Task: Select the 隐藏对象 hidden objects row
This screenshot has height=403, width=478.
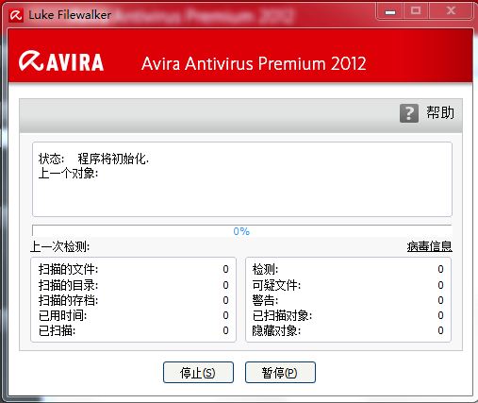Action: (348, 330)
